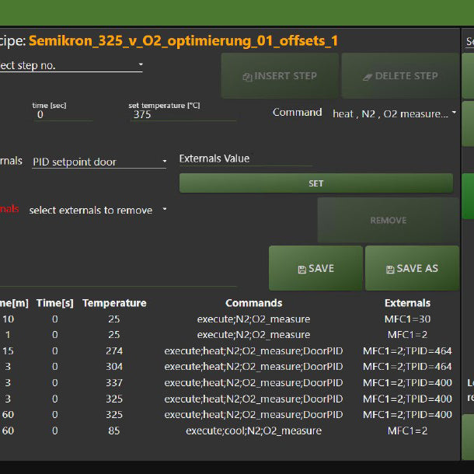Click the set temperature field showing 375

tap(183, 115)
